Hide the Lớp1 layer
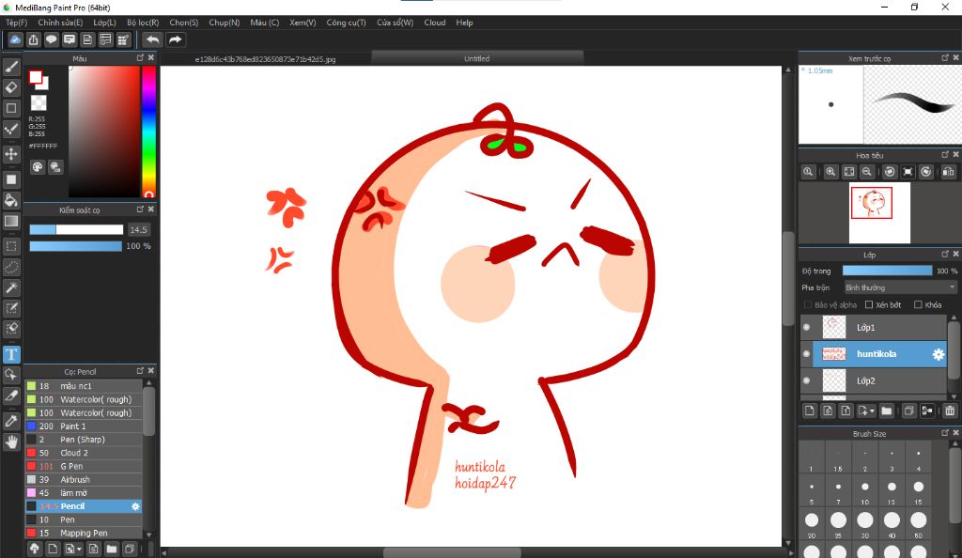 tap(806, 328)
